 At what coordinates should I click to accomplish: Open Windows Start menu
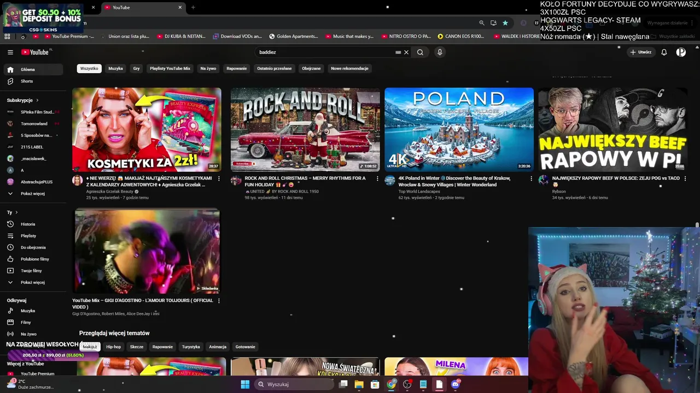[x=245, y=384]
